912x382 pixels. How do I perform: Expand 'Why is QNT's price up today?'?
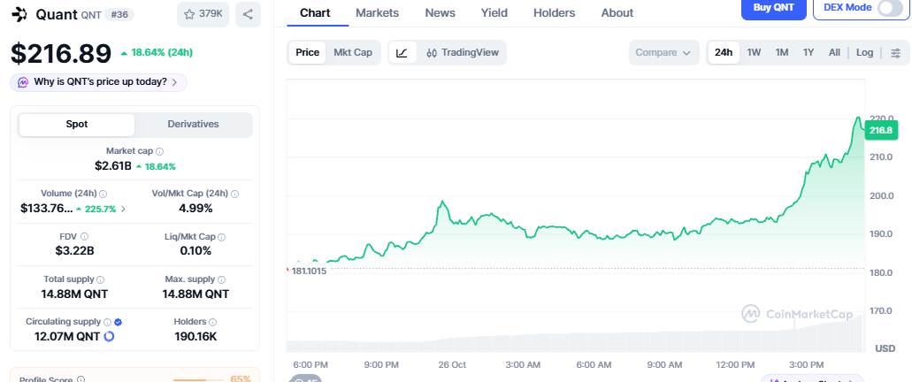click(x=98, y=82)
